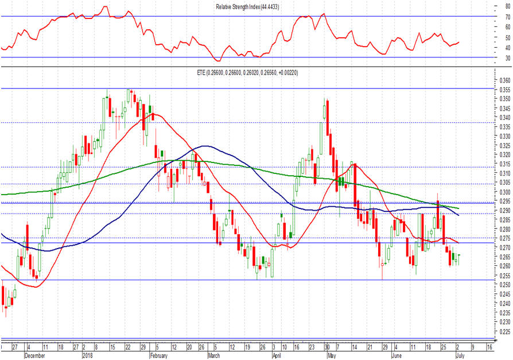Select the April month label

click(x=277, y=356)
